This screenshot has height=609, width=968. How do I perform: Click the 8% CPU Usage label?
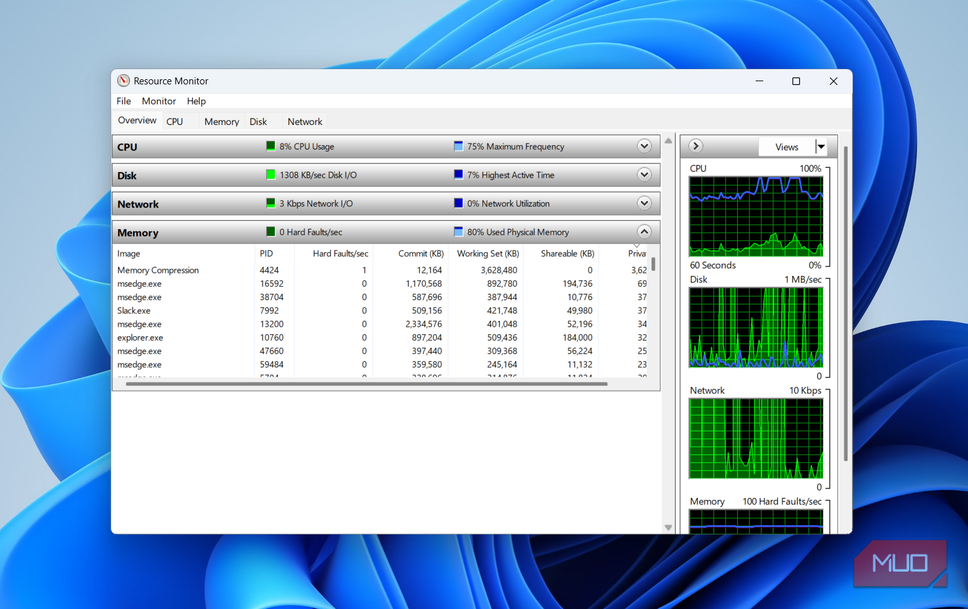307,147
